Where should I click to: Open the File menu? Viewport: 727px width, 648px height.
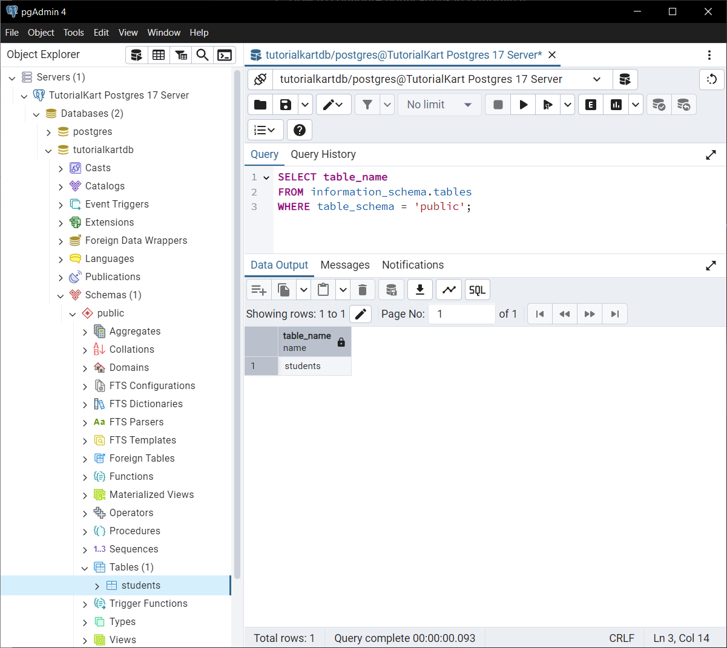[12, 33]
